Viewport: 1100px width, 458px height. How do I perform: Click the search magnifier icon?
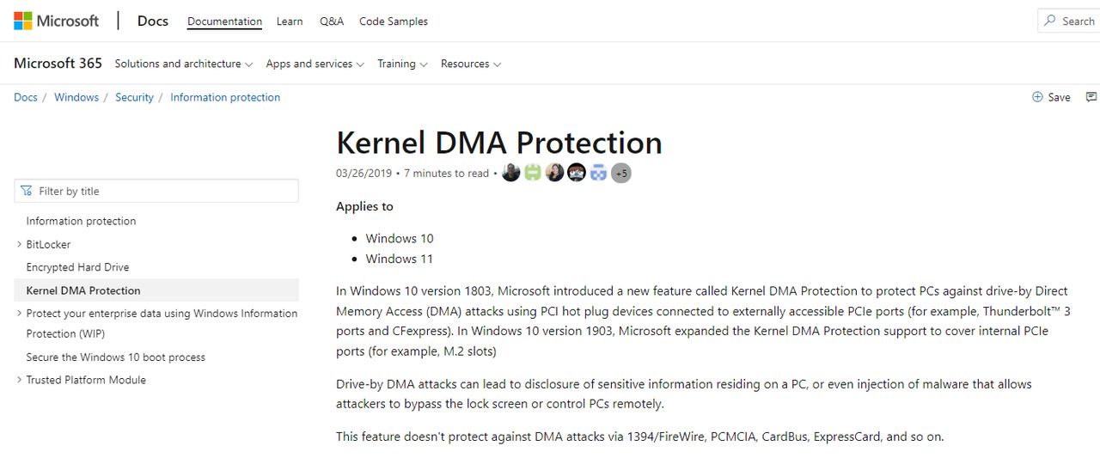click(x=1049, y=21)
